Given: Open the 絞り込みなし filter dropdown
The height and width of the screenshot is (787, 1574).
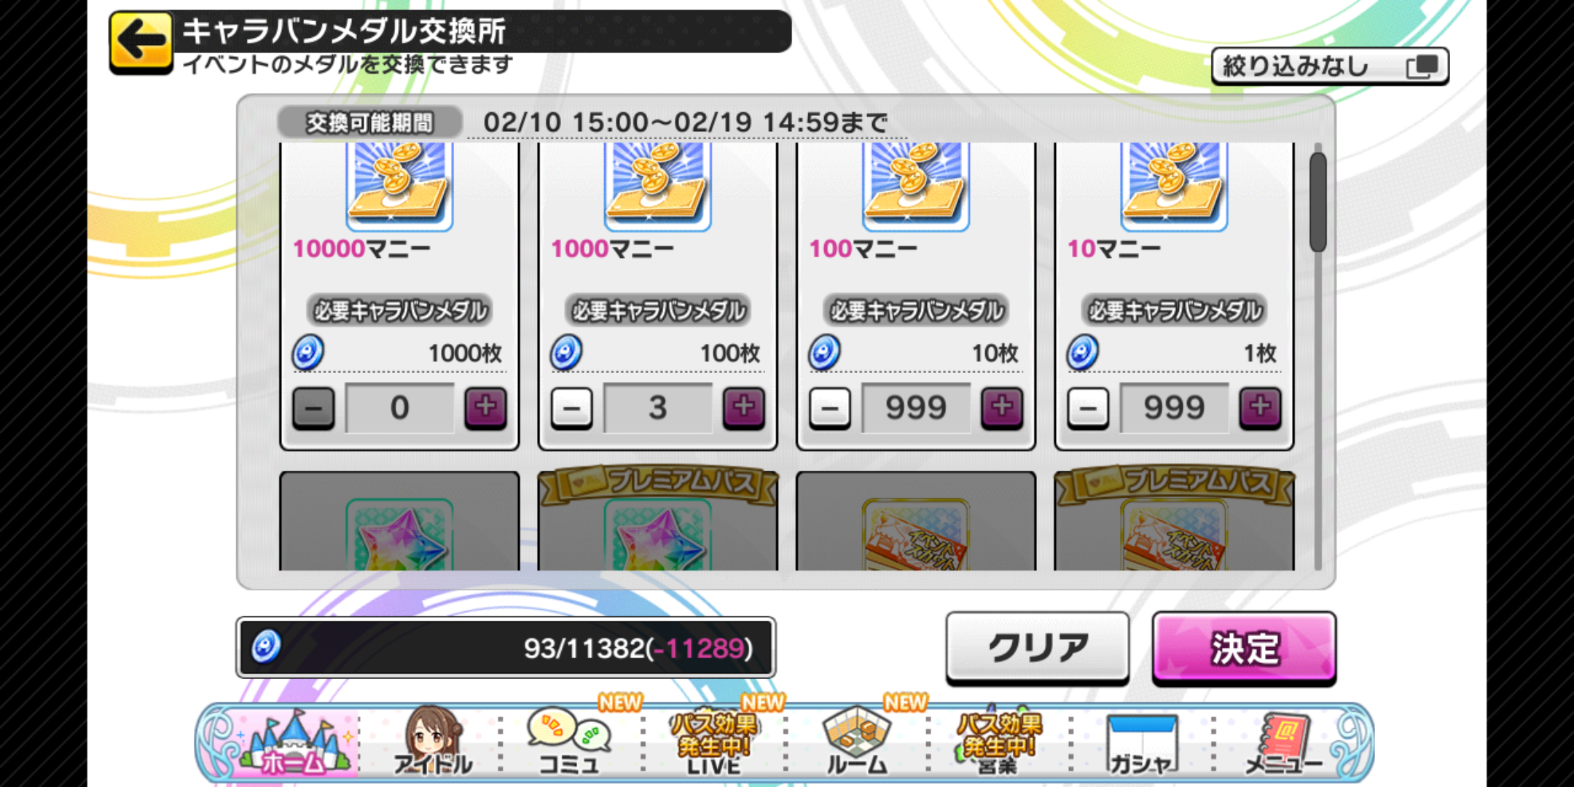Looking at the screenshot, I should [1330, 66].
